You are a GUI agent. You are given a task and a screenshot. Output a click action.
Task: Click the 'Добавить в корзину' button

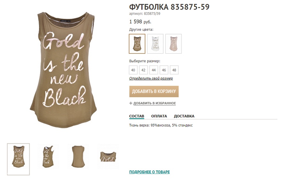154,91
